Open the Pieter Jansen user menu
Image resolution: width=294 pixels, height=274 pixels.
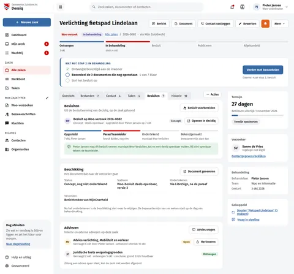270,7
